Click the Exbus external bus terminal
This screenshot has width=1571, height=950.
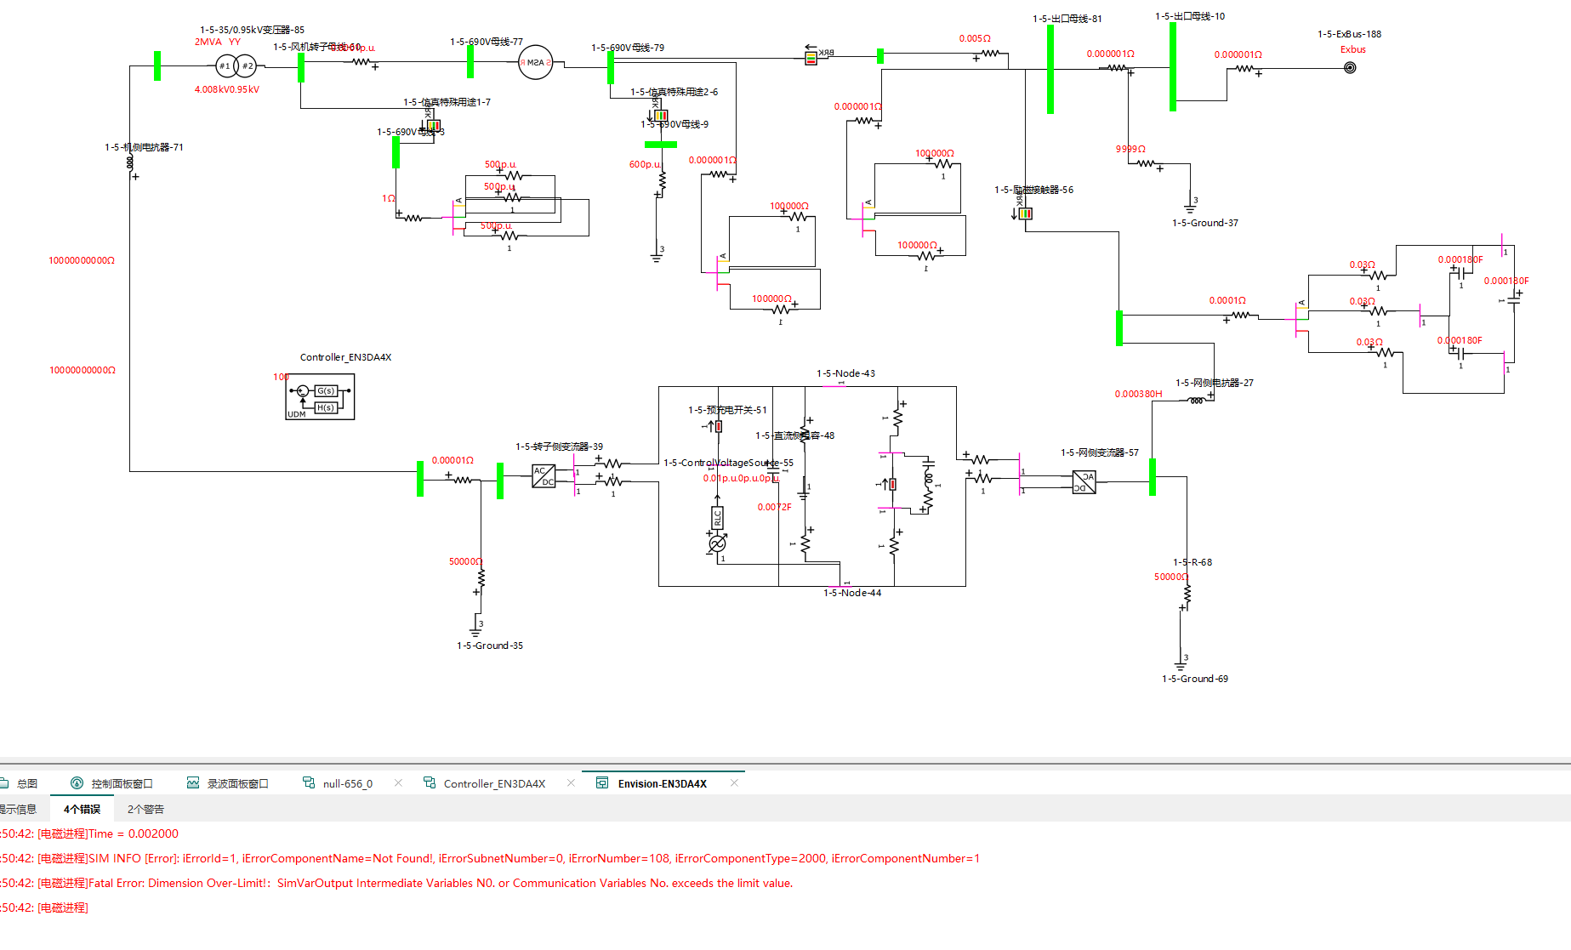(1349, 68)
